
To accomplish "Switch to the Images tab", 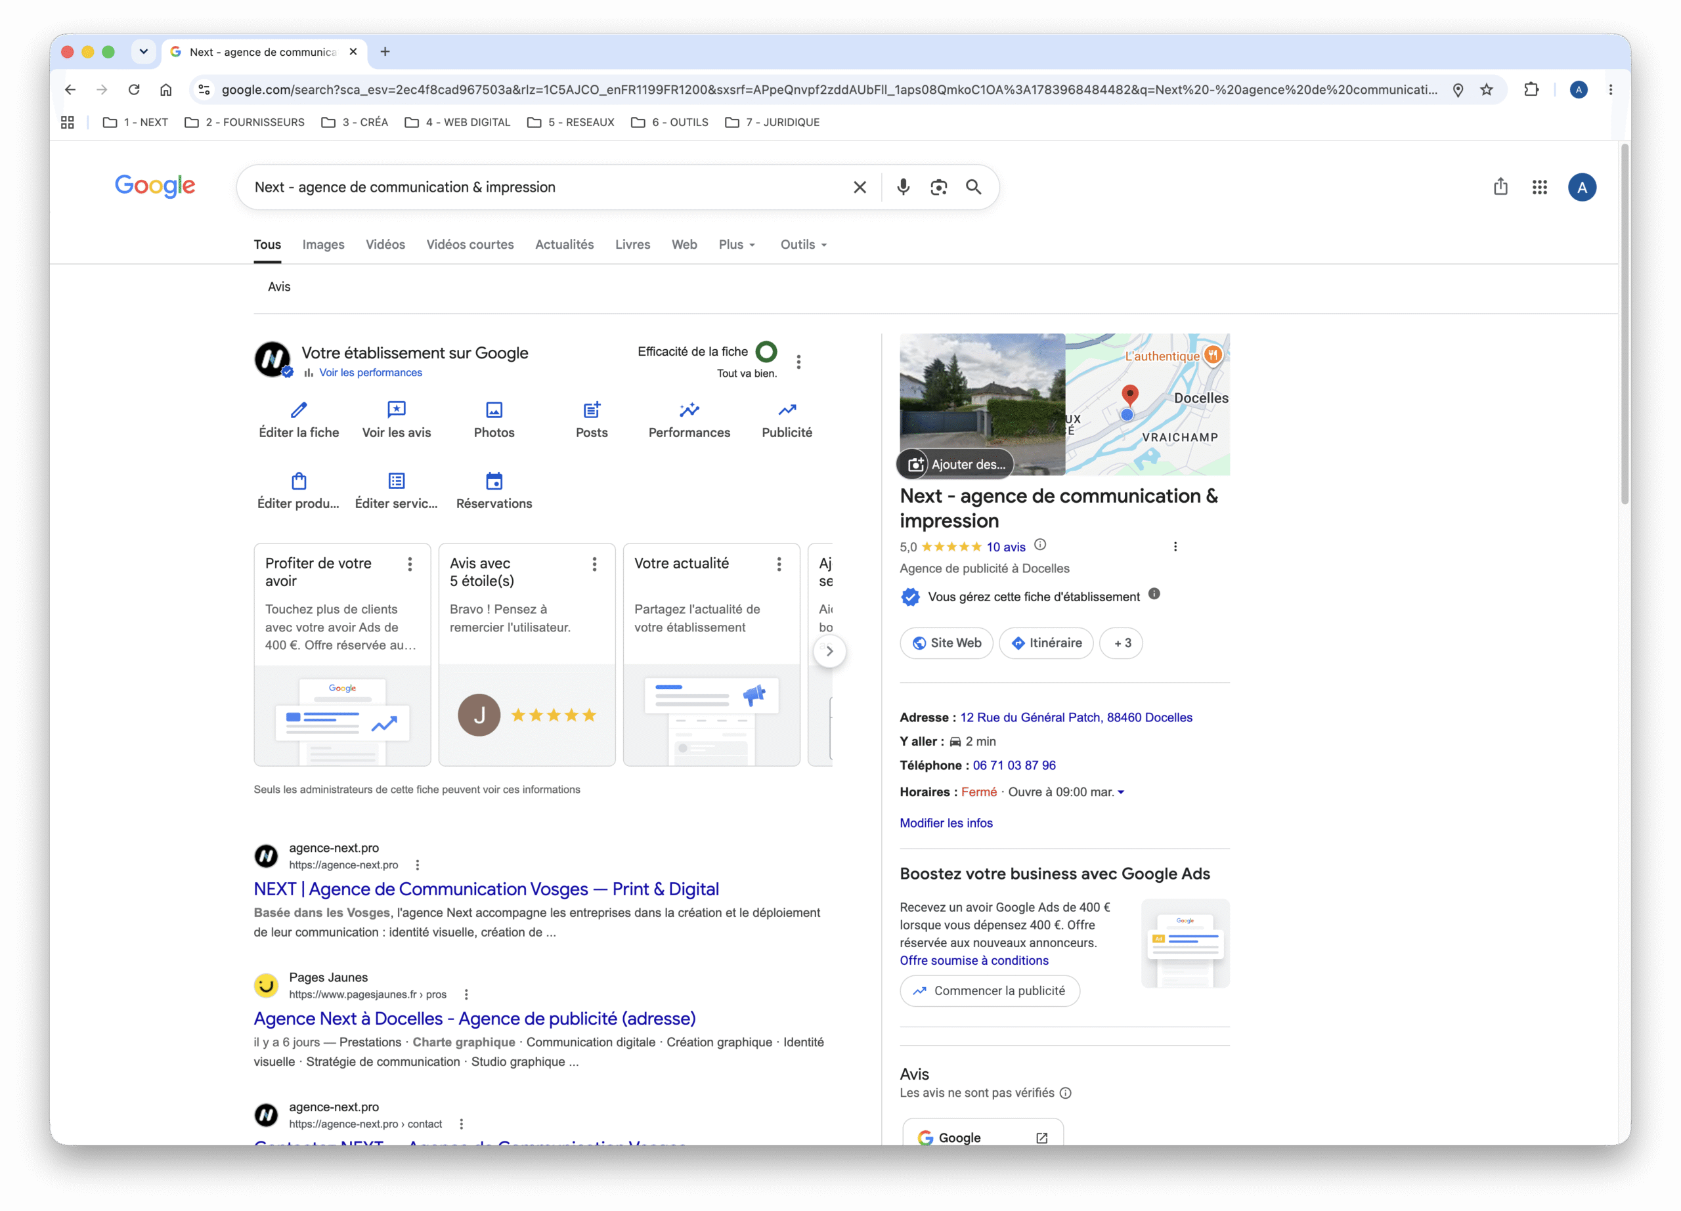I will [323, 244].
